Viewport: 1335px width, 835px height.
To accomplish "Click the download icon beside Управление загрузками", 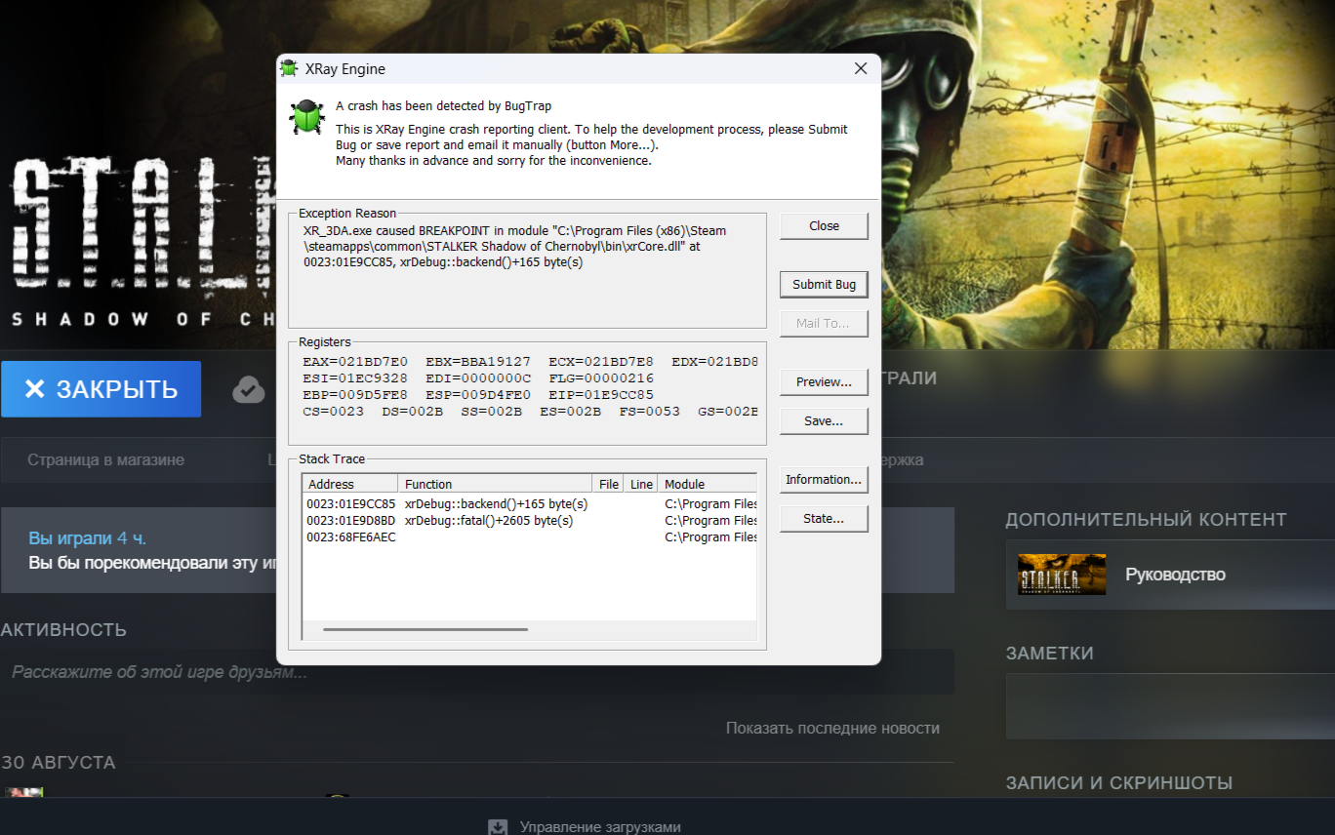I will click(498, 827).
